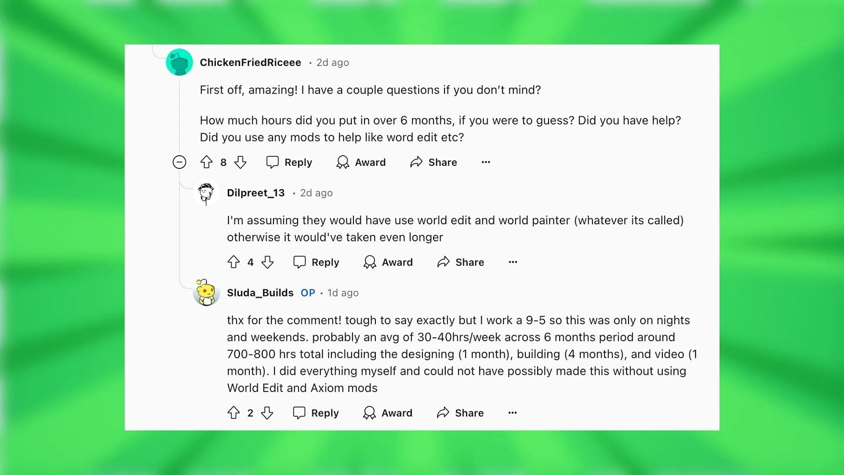Click the upvote arrow on Dilpreet_13 comment
This screenshot has height=475, width=844.
point(233,262)
